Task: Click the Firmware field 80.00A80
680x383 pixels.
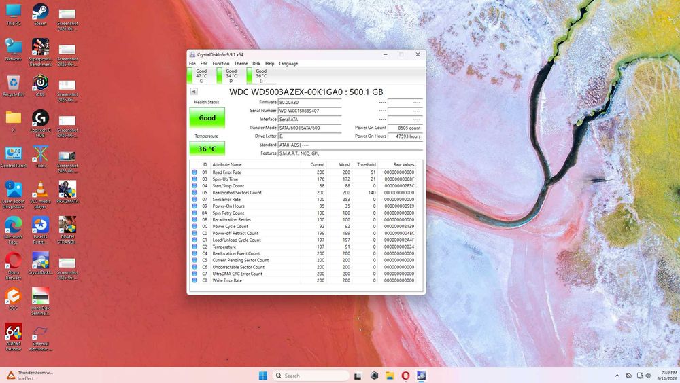Action: (309, 103)
